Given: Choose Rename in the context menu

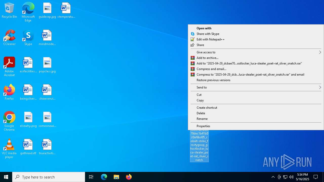Looking at the screenshot, I should (x=256, y=119).
